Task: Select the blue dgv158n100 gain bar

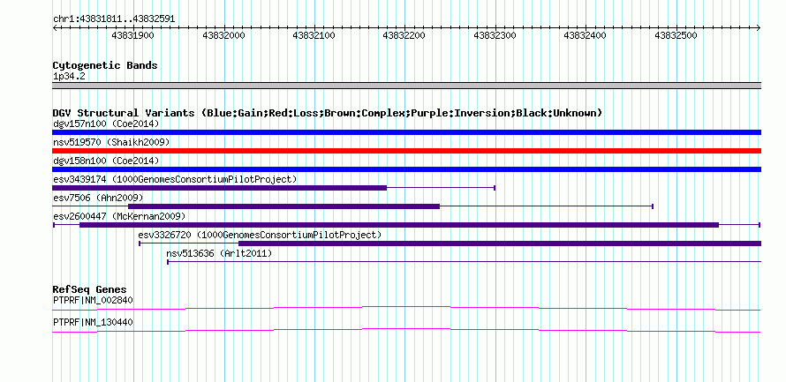Action: [x=406, y=169]
